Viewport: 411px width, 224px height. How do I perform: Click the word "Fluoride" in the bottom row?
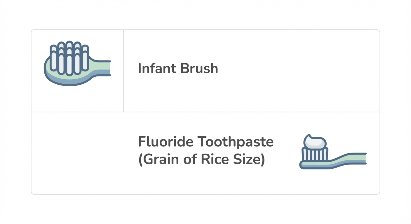coord(166,142)
